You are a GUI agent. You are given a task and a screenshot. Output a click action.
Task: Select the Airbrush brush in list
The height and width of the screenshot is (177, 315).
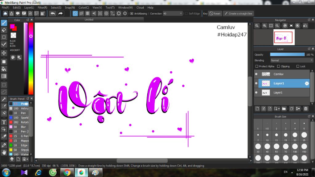[19, 108]
